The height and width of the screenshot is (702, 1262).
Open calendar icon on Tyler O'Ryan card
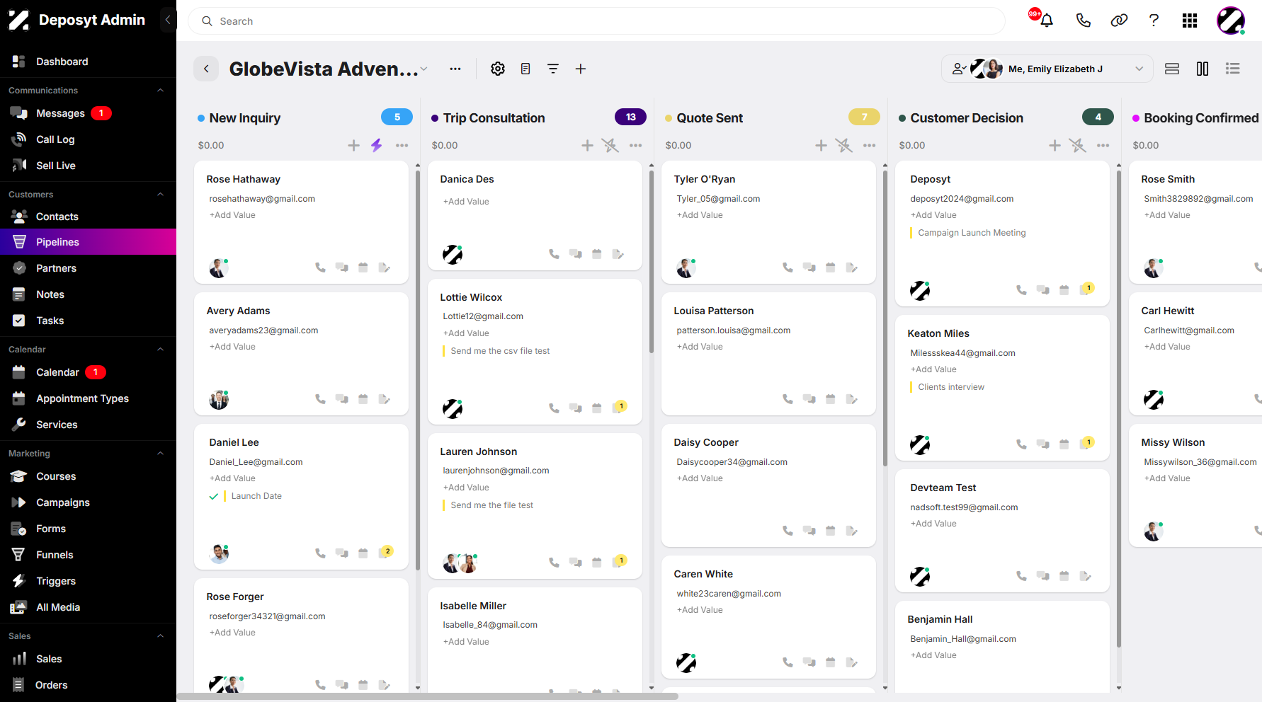[x=831, y=267]
